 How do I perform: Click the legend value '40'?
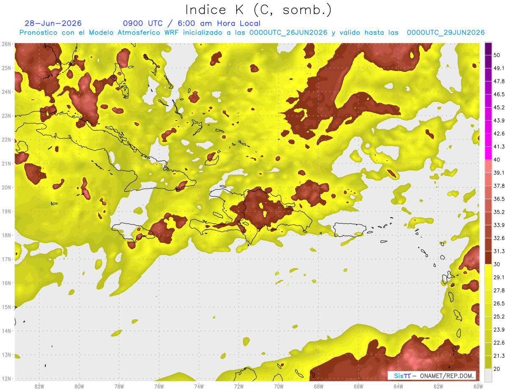pos(497,160)
